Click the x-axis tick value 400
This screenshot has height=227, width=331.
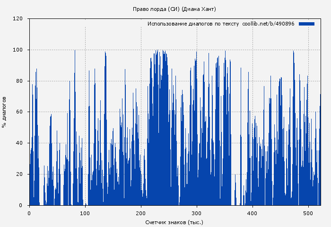click(x=253, y=213)
